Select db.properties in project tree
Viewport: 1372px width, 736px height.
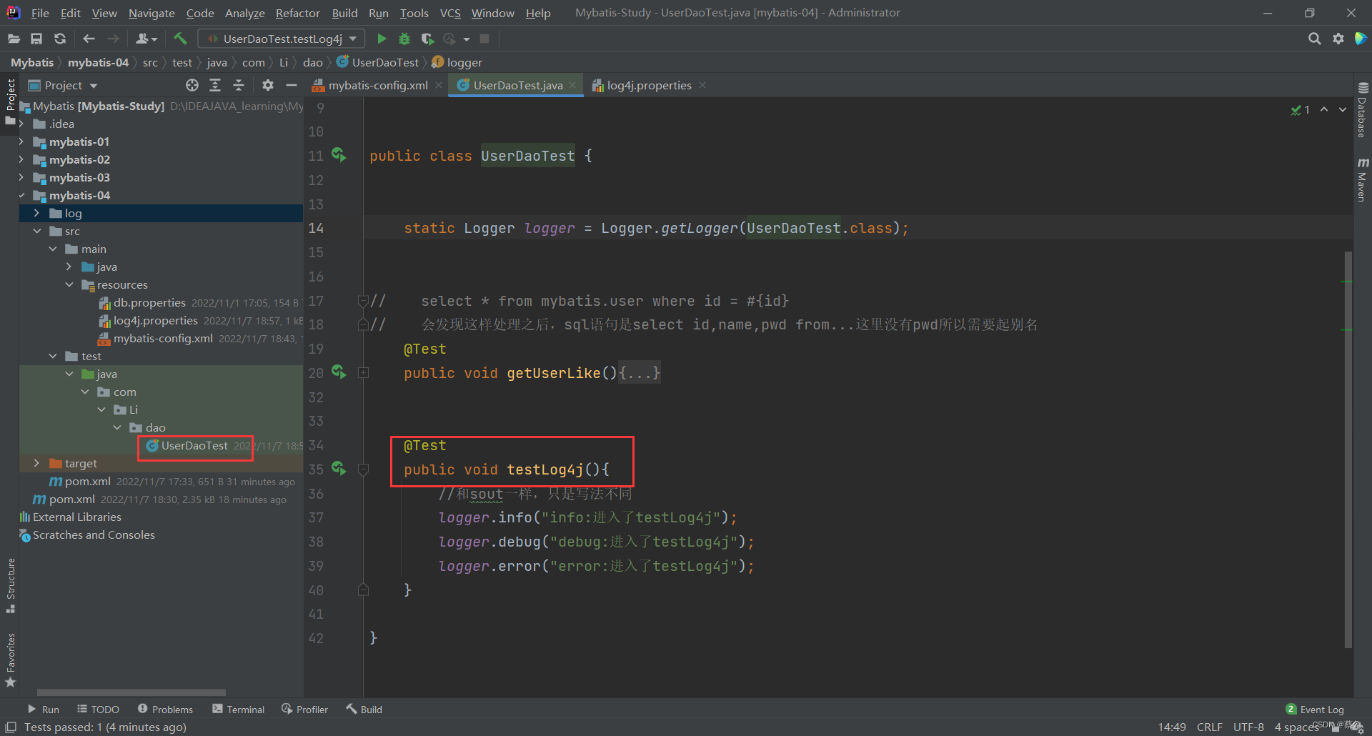pos(149,302)
